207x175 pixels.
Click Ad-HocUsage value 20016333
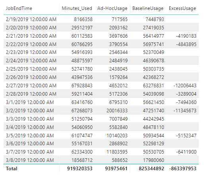pos(117,111)
